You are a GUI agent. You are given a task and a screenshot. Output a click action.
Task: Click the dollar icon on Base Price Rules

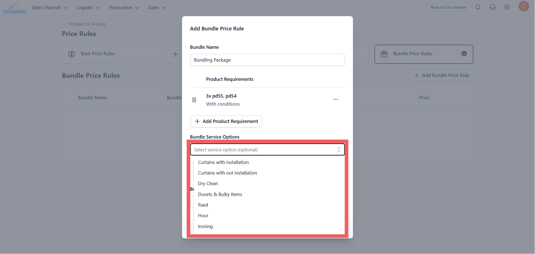(71, 54)
